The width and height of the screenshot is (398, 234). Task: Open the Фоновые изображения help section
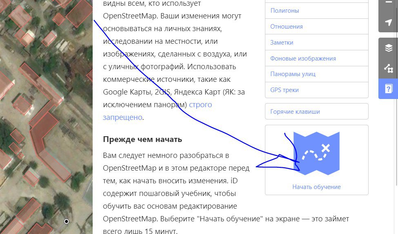click(x=316, y=58)
